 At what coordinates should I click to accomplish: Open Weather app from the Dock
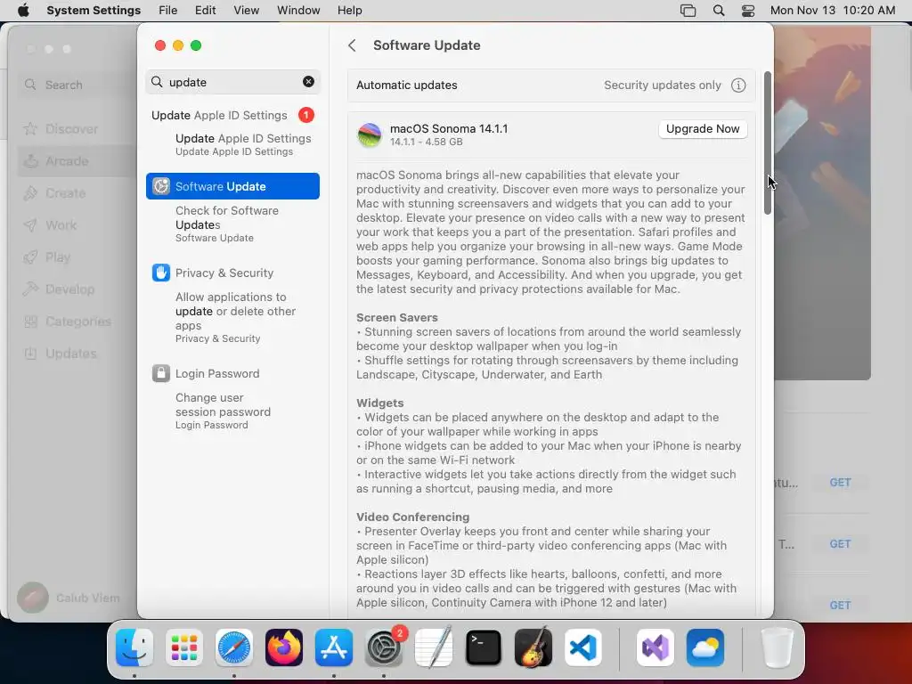coord(705,647)
